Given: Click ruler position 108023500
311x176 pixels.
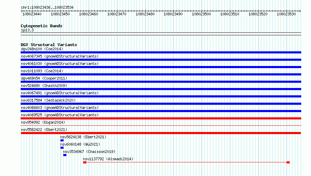Looking at the screenshot, I should coord(201,14).
